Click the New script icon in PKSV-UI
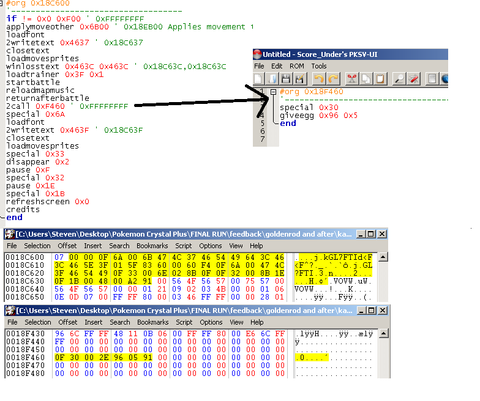 point(258,79)
